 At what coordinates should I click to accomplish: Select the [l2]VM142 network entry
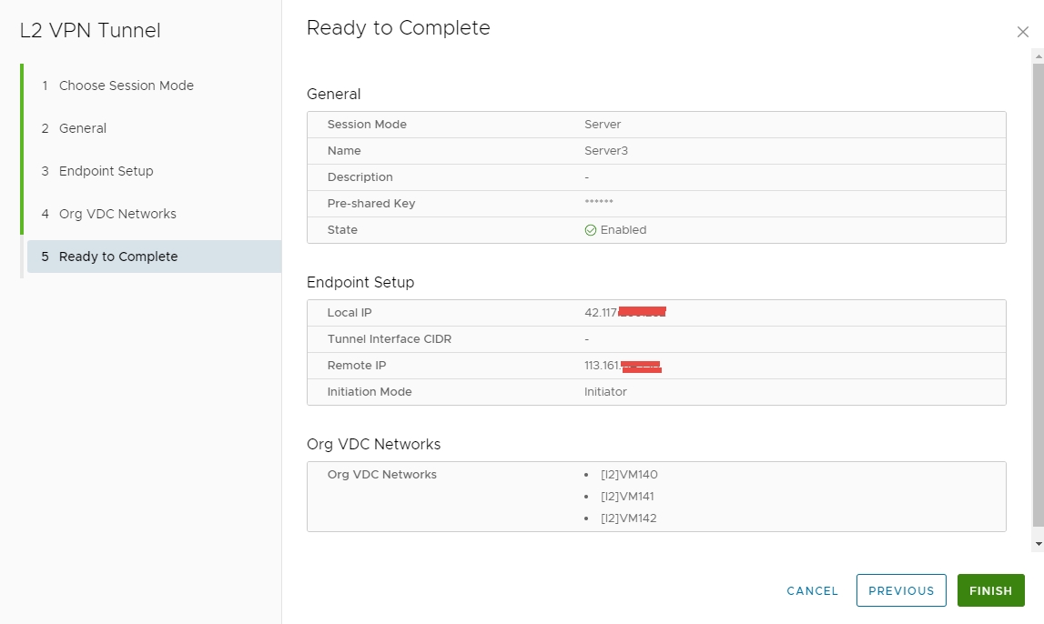[628, 518]
